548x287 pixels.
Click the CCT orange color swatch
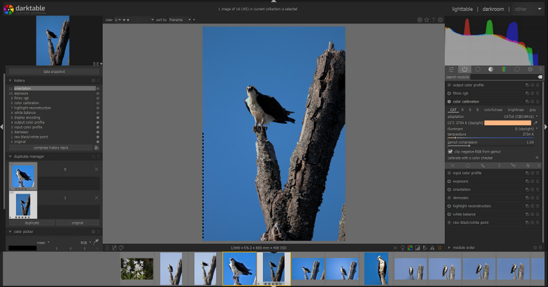point(507,123)
